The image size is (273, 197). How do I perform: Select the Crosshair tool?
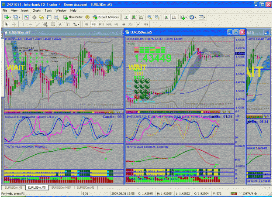14,24
